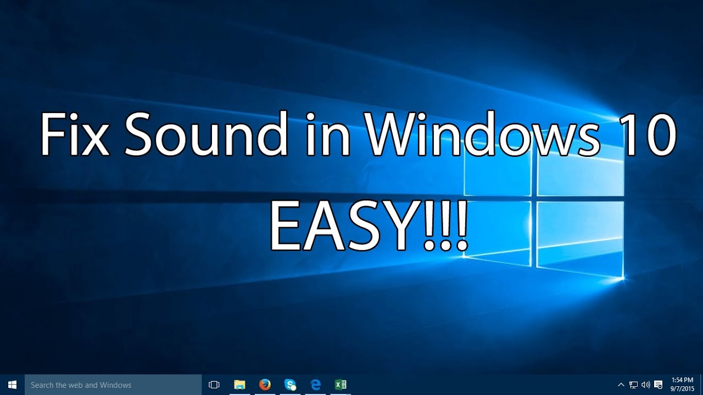Click the Show Desktop strip after the clock

coord(701,385)
